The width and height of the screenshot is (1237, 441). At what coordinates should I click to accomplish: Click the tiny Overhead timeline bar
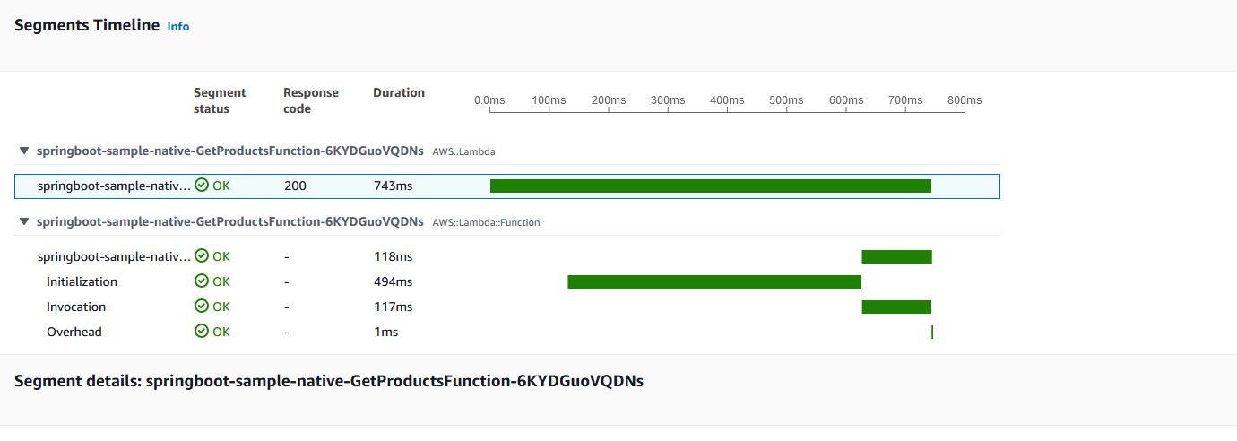point(932,332)
